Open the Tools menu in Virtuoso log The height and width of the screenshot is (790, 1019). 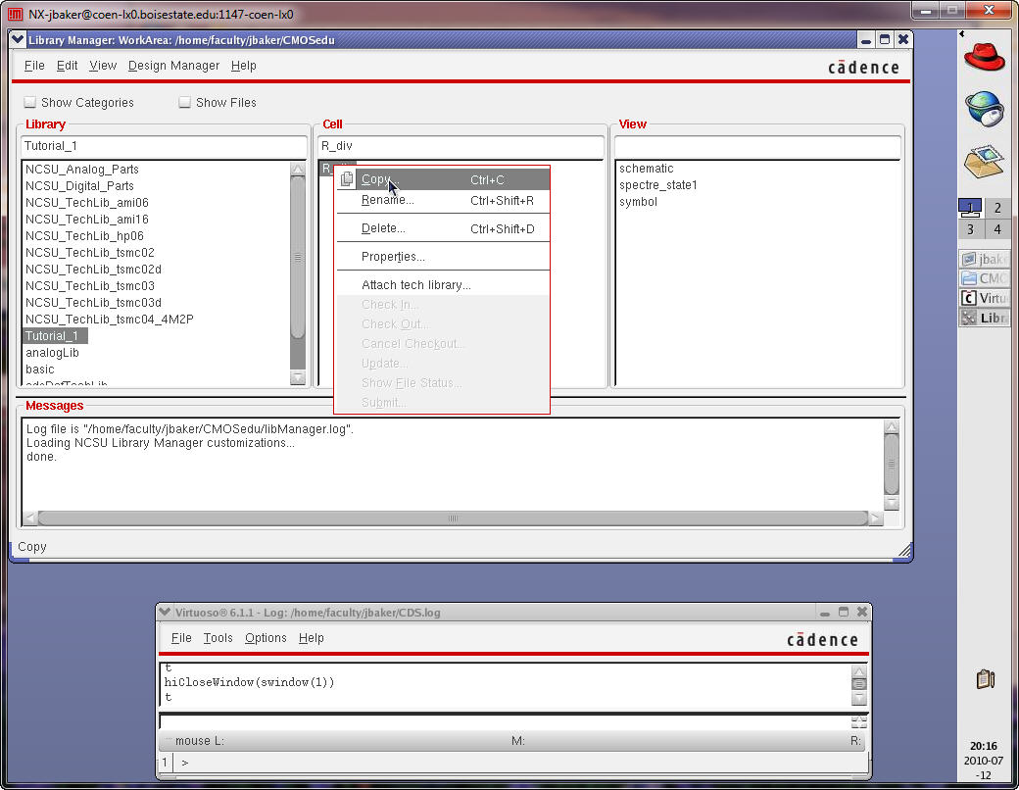coord(218,638)
